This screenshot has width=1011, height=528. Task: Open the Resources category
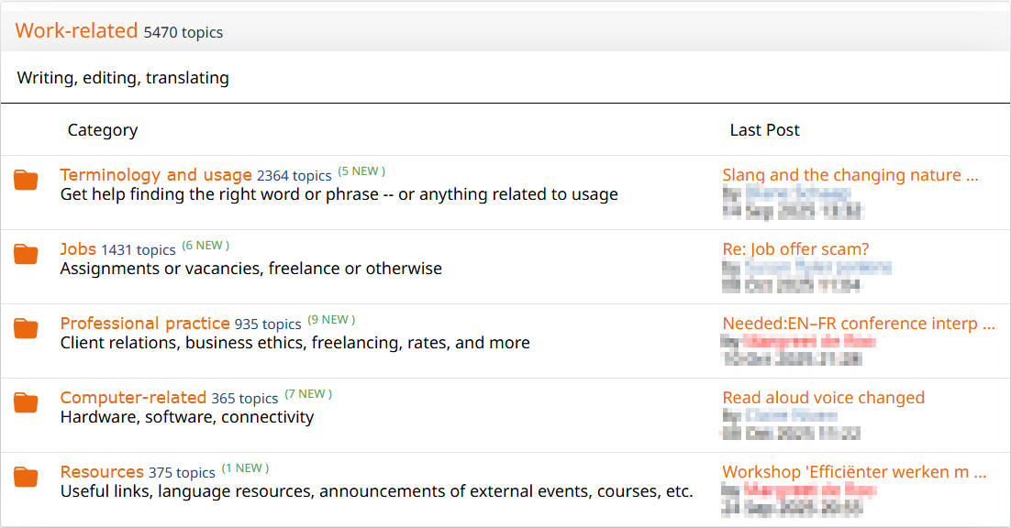[102, 472]
